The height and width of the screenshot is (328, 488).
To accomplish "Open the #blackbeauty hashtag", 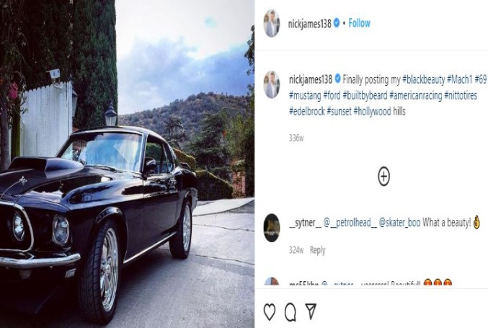I will click(x=424, y=80).
